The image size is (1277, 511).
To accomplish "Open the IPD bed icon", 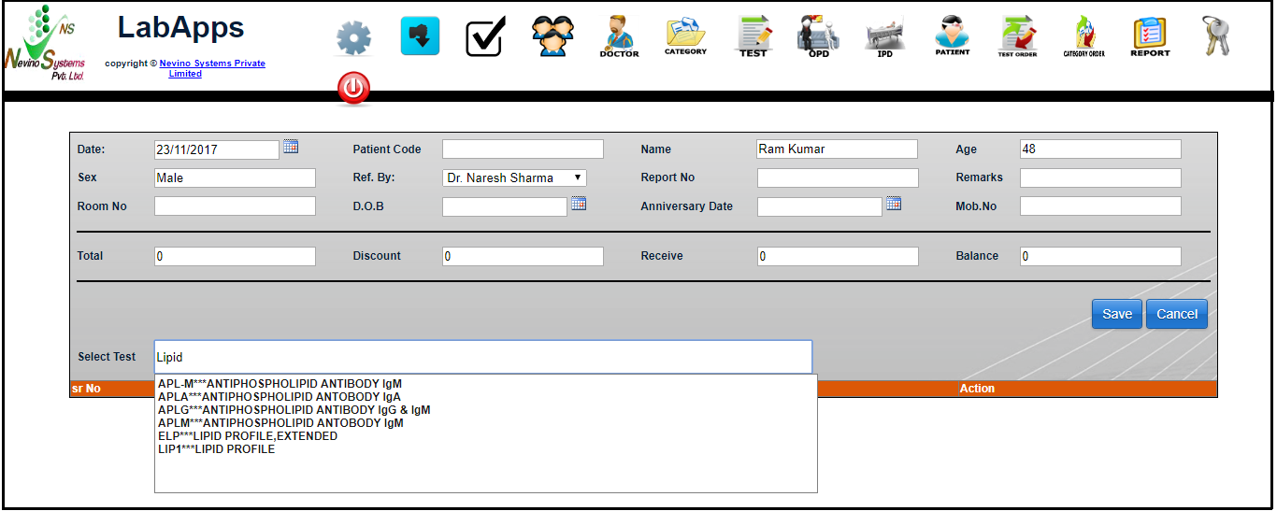I will [884, 36].
